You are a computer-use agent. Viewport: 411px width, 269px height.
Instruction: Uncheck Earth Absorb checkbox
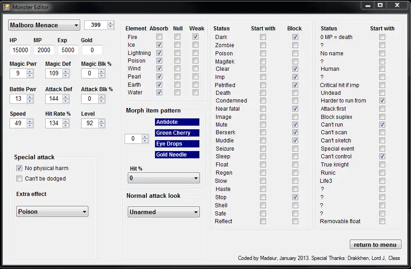(159, 84)
